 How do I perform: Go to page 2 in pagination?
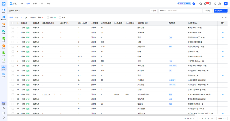point(200,119)
